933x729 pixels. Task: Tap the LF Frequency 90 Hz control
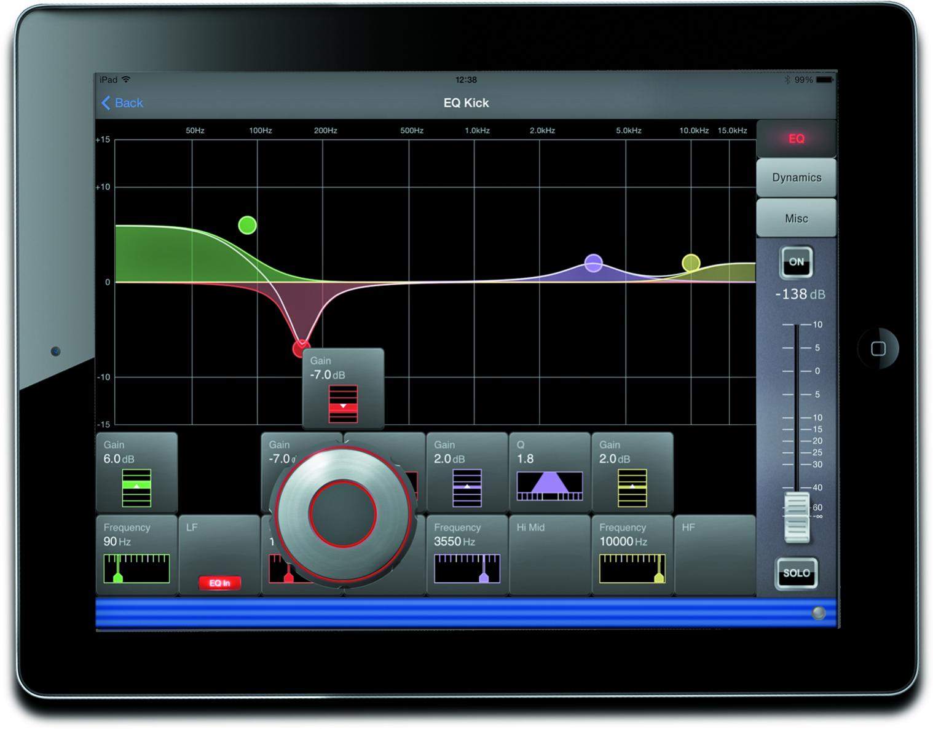pyautogui.click(x=137, y=556)
